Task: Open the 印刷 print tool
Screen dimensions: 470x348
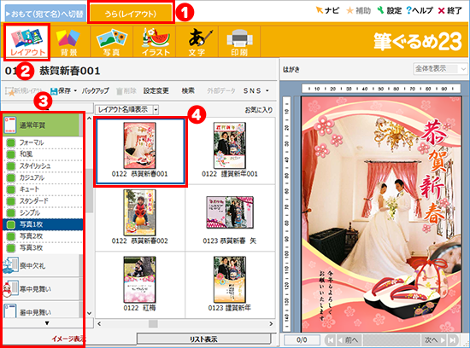Action: [239, 42]
